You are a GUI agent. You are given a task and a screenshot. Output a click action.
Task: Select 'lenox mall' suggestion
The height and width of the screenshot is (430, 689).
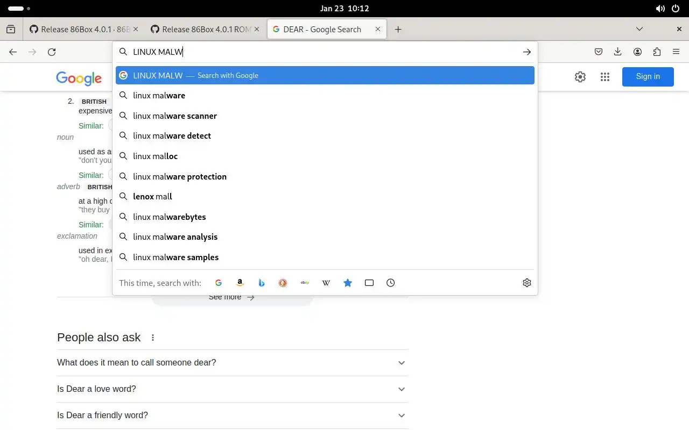(325, 197)
